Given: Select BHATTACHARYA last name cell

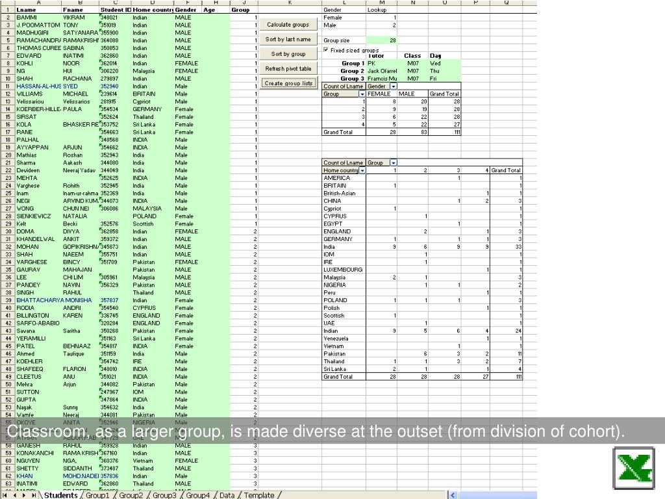Looking at the screenshot, I should (38, 300).
